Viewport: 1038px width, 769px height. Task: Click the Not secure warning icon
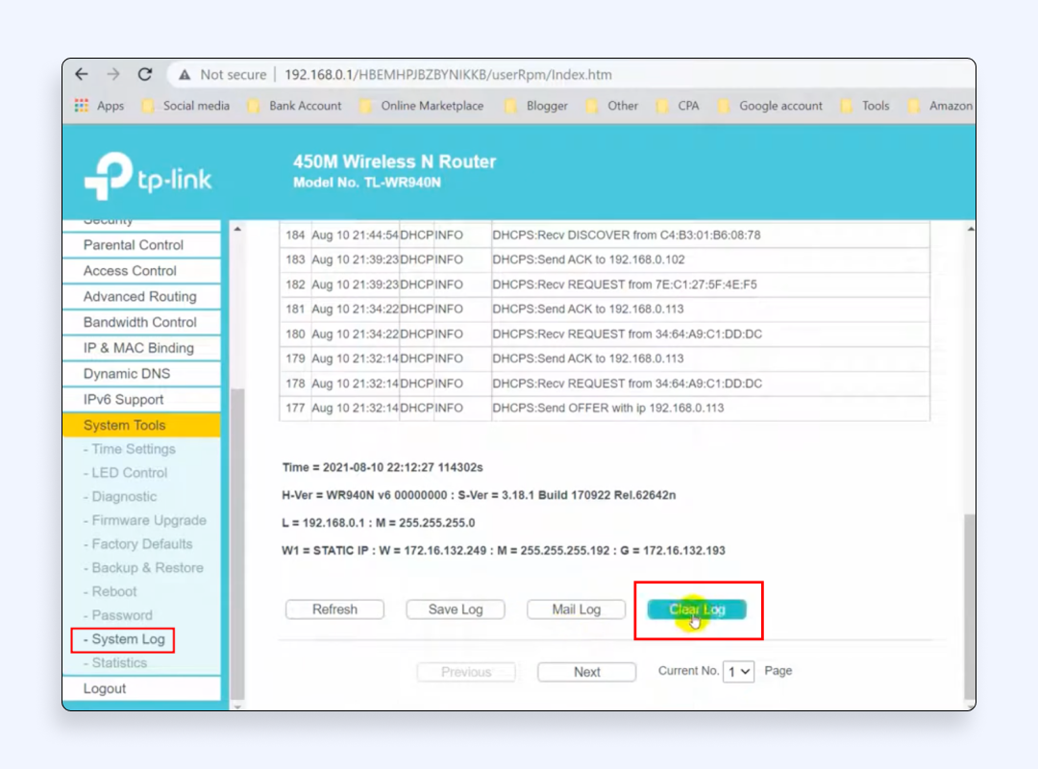click(x=185, y=75)
